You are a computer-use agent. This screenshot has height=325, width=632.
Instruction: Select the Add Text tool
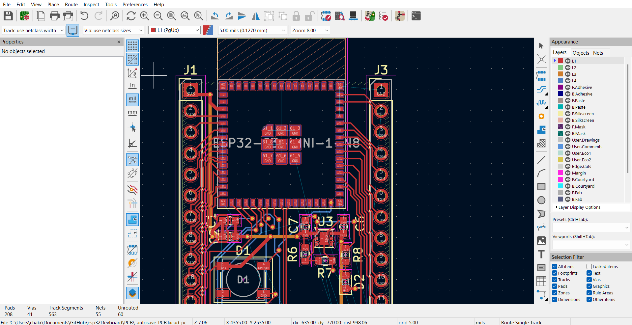pos(541,254)
